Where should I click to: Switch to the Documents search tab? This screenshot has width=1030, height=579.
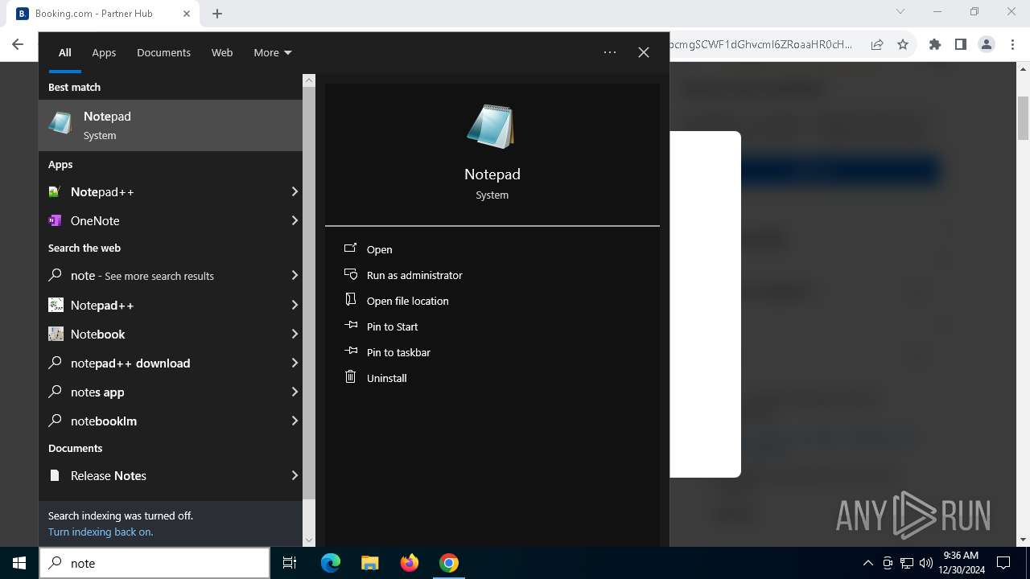(x=163, y=52)
